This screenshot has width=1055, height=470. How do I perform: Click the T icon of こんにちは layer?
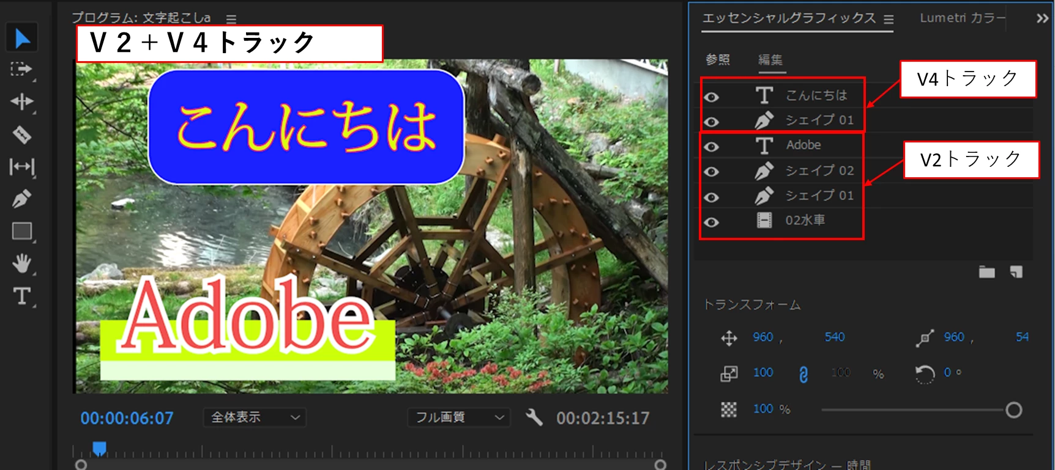764,95
